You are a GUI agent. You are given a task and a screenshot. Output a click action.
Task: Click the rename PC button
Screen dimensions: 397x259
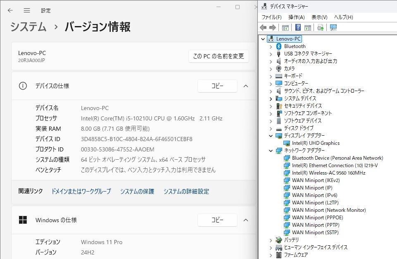(218, 56)
